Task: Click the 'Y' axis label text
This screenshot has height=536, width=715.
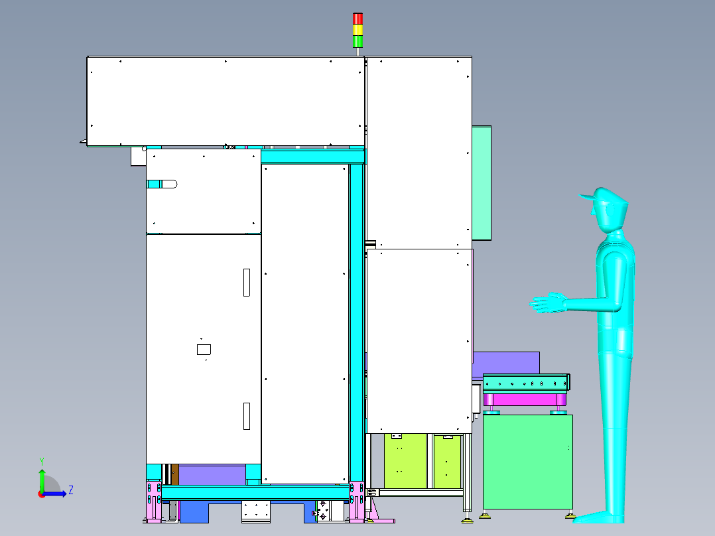Action: click(42, 462)
